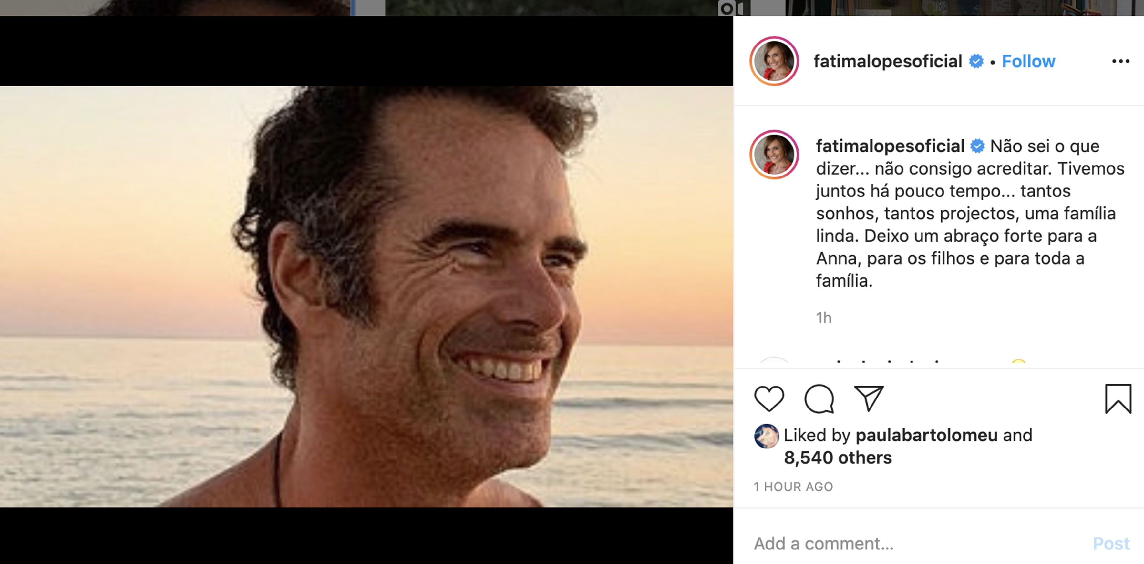
Task: Share the post using the paper plane icon
Action: coord(869,398)
